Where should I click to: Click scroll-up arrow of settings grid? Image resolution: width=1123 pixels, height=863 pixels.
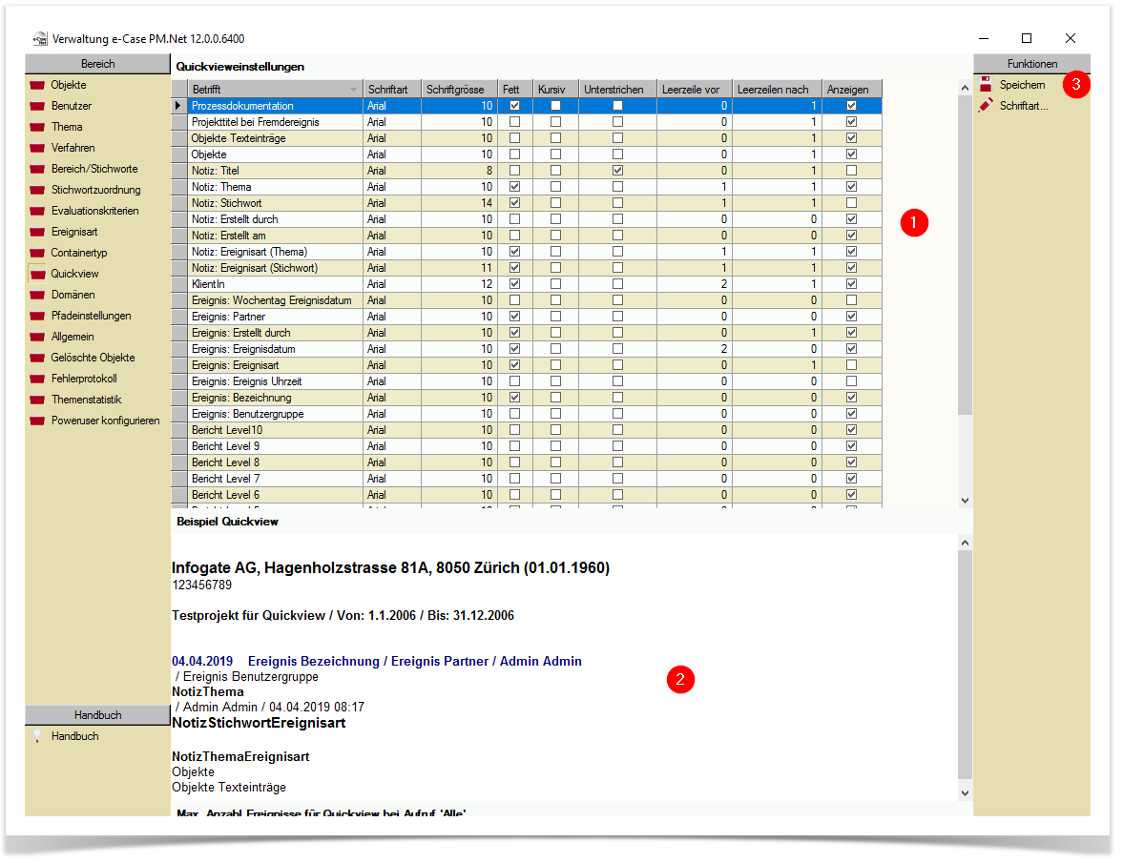pos(965,88)
